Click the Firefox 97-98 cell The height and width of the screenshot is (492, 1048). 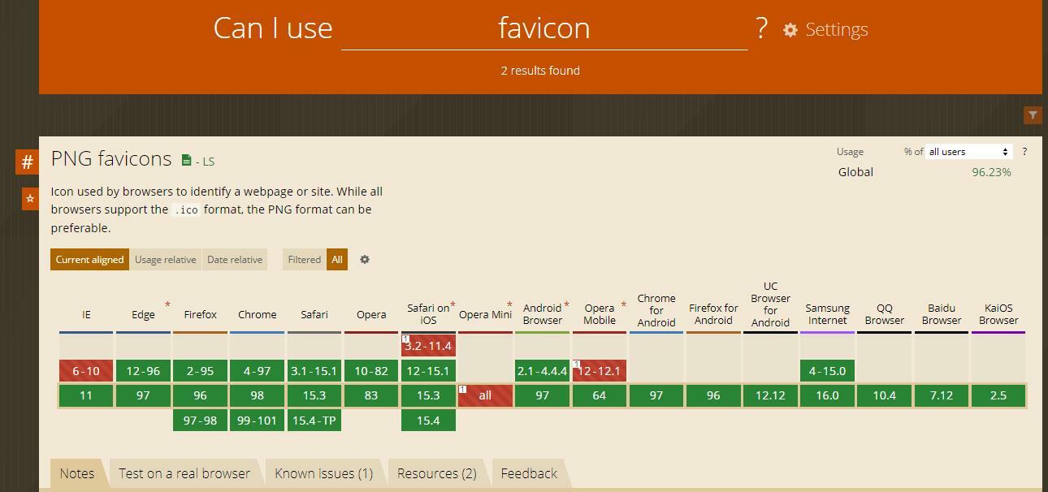[x=200, y=421]
